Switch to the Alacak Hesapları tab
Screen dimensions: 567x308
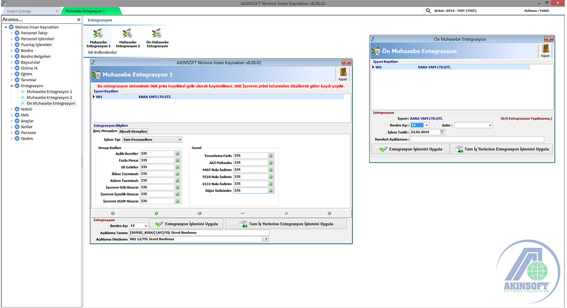(x=133, y=131)
